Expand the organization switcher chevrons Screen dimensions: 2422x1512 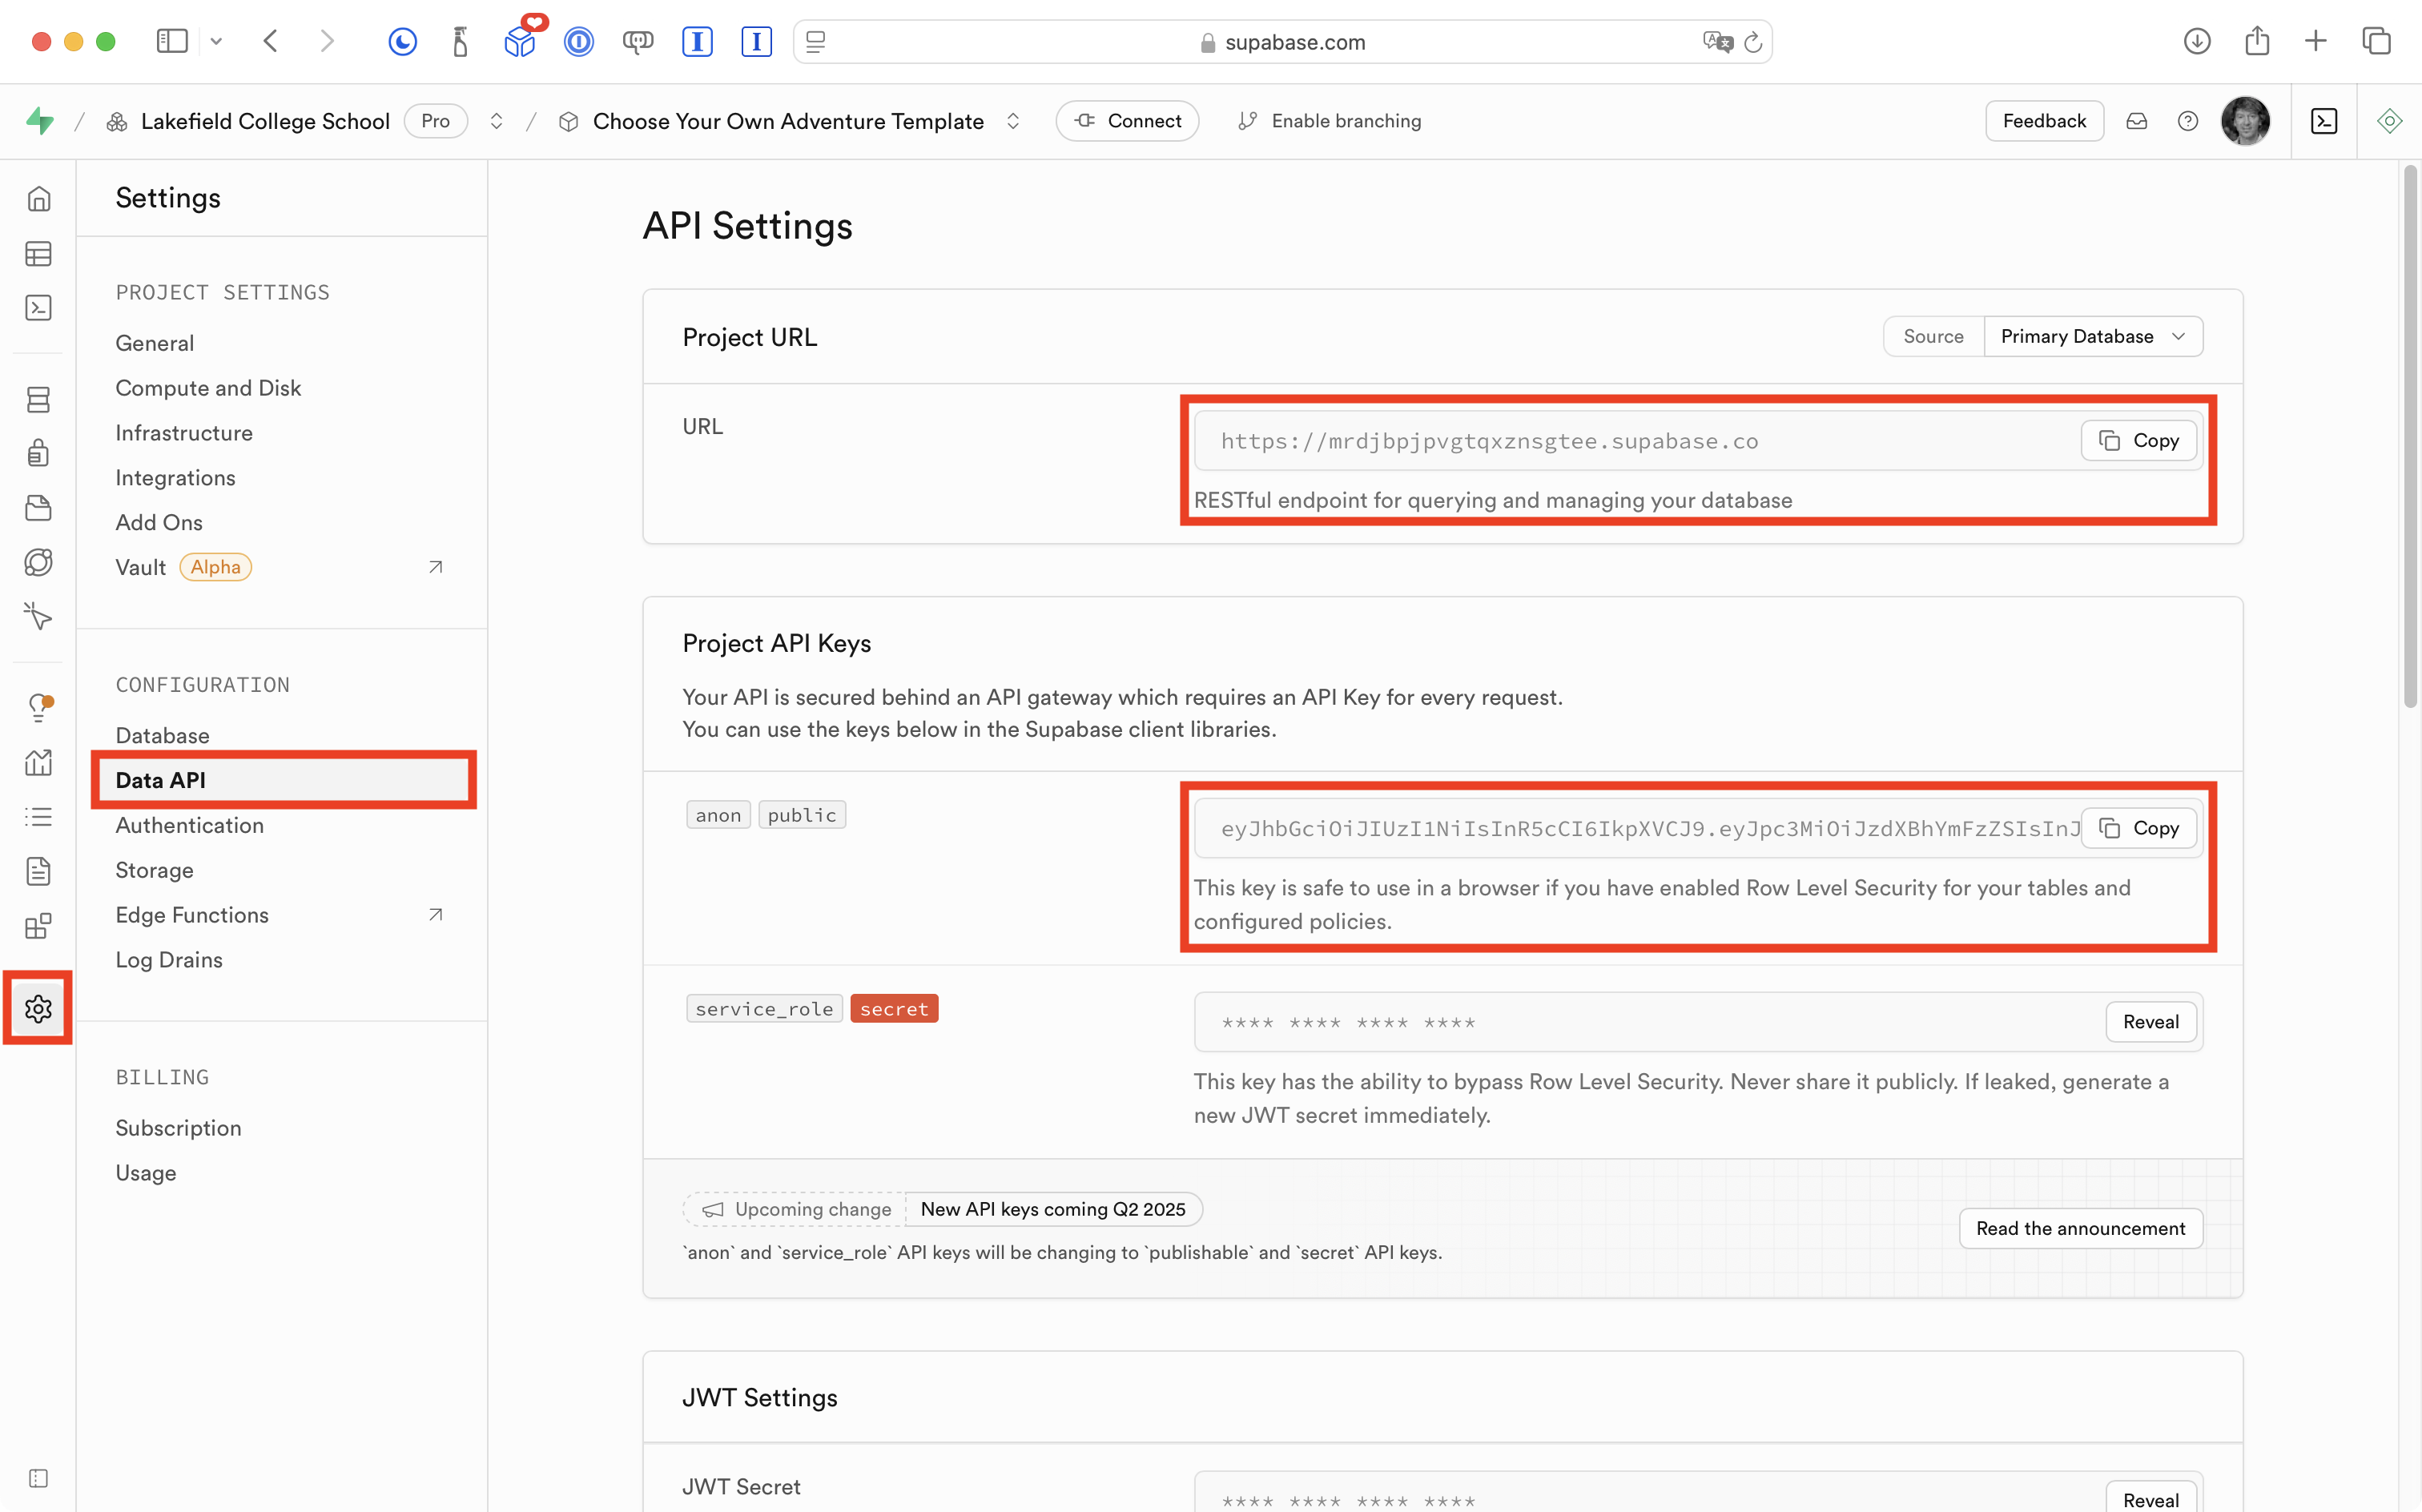click(496, 121)
